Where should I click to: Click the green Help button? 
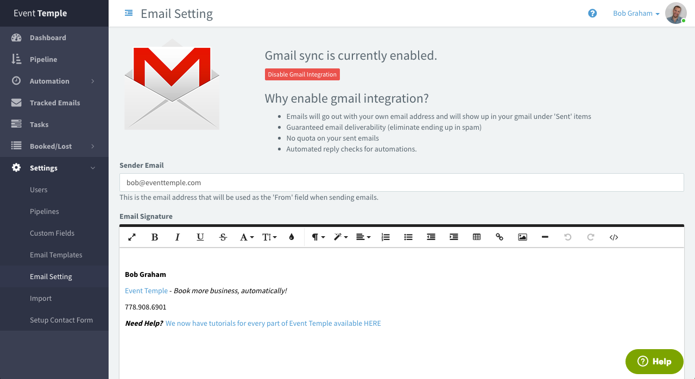click(x=654, y=361)
